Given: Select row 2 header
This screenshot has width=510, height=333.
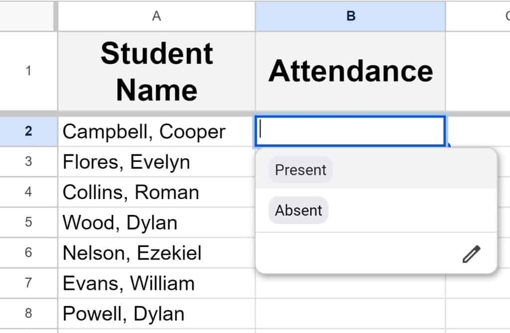Looking at the screenshot, I should click(28, 131).
